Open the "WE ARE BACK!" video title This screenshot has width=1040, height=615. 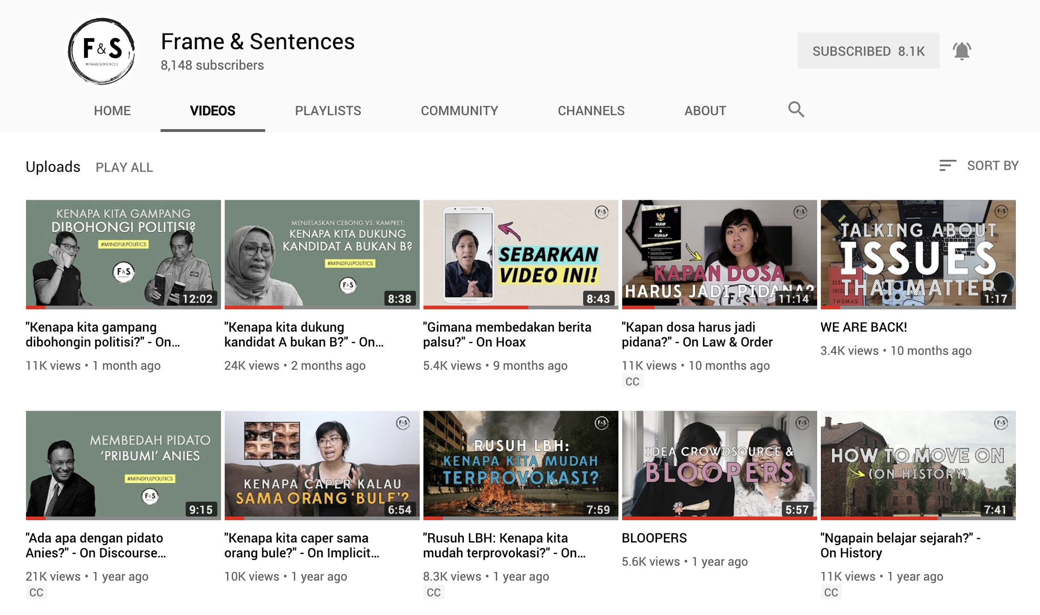pos(863,327)
